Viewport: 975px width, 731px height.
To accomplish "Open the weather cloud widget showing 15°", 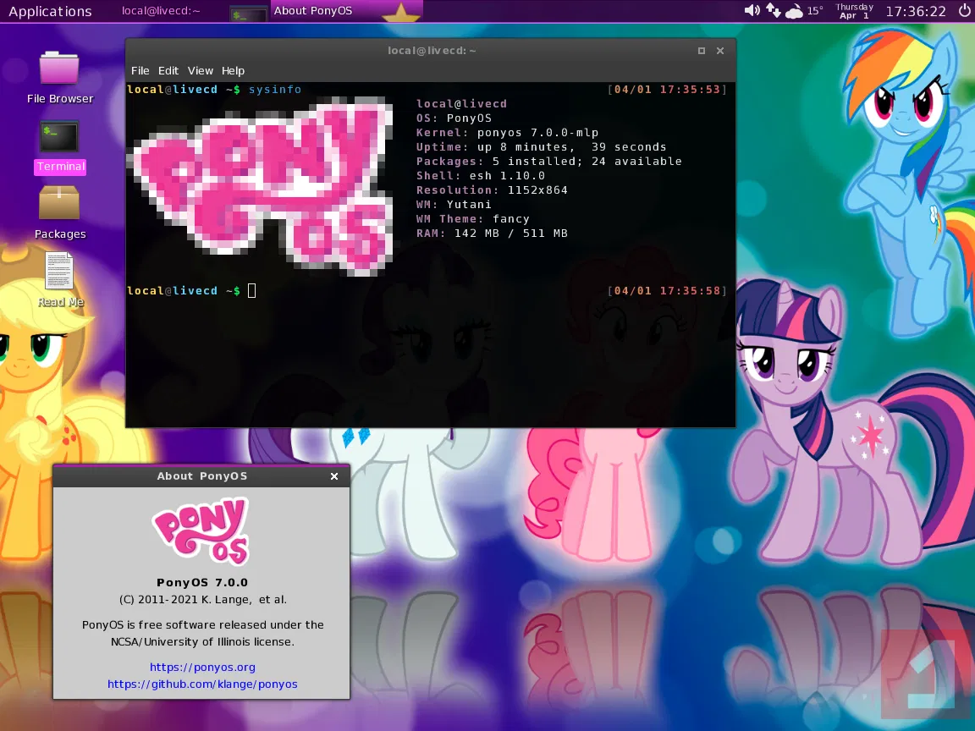I will [x=804, y=10].
